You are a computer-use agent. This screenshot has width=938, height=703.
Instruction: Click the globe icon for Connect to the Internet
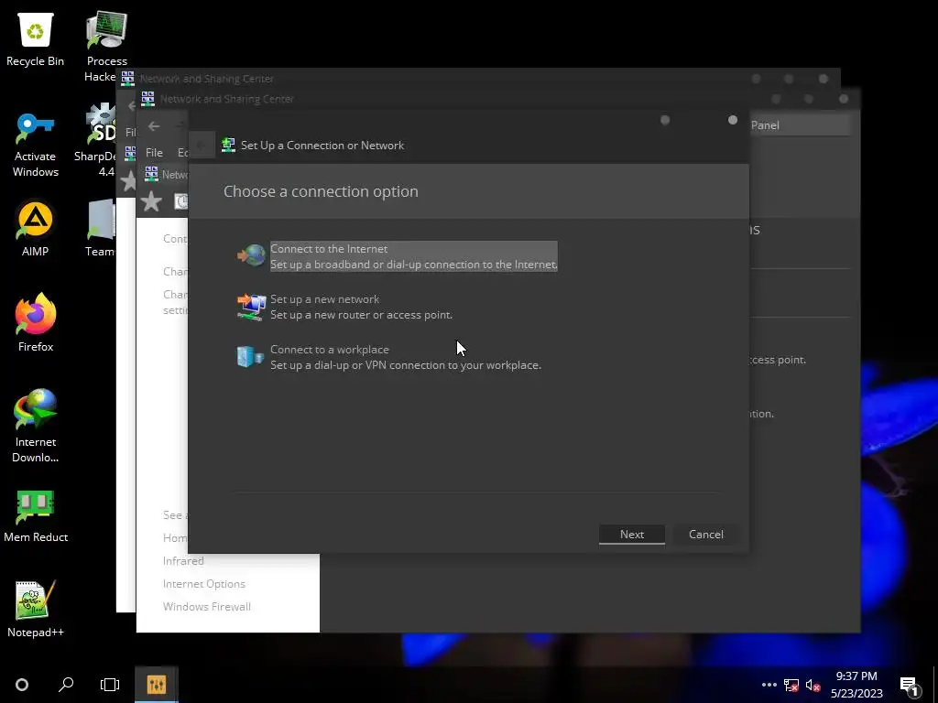251,255
